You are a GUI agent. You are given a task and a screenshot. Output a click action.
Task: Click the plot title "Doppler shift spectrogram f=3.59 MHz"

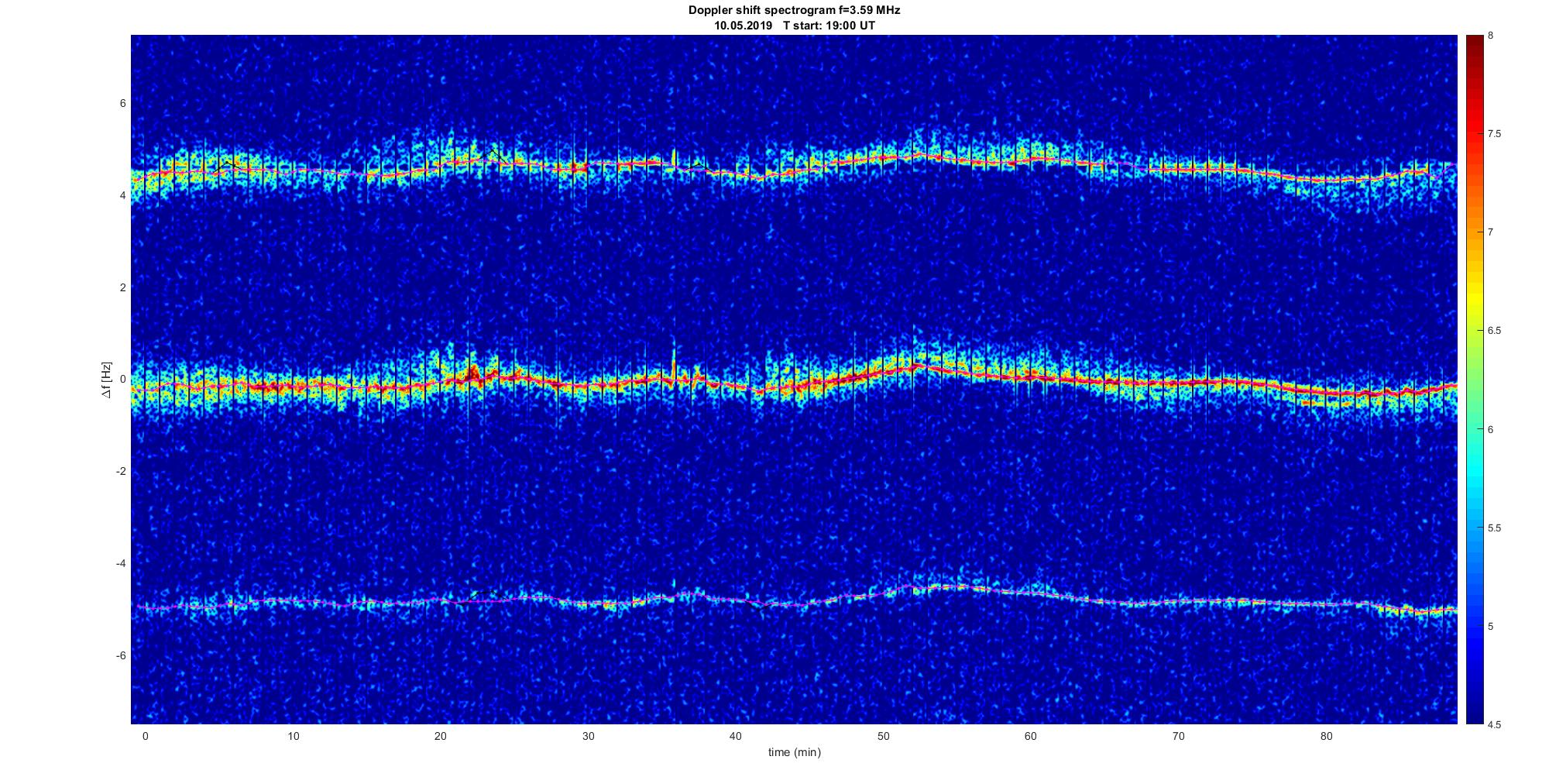[794, 11]
